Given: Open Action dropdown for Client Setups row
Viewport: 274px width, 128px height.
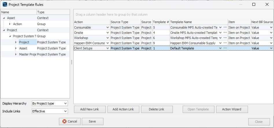Looking at the screenshot, I should (108, 48).
